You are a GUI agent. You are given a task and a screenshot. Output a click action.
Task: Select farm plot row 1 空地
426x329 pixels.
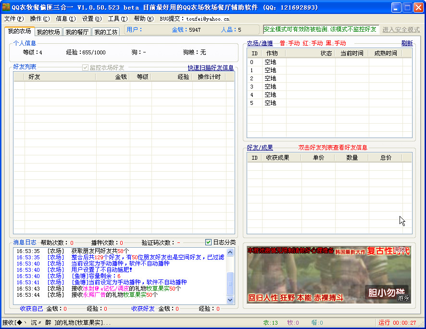coord(329,70)
